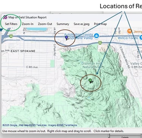
Task: Click the orange Jenny's restaurant pin icon
Action: tap(130, 31)
